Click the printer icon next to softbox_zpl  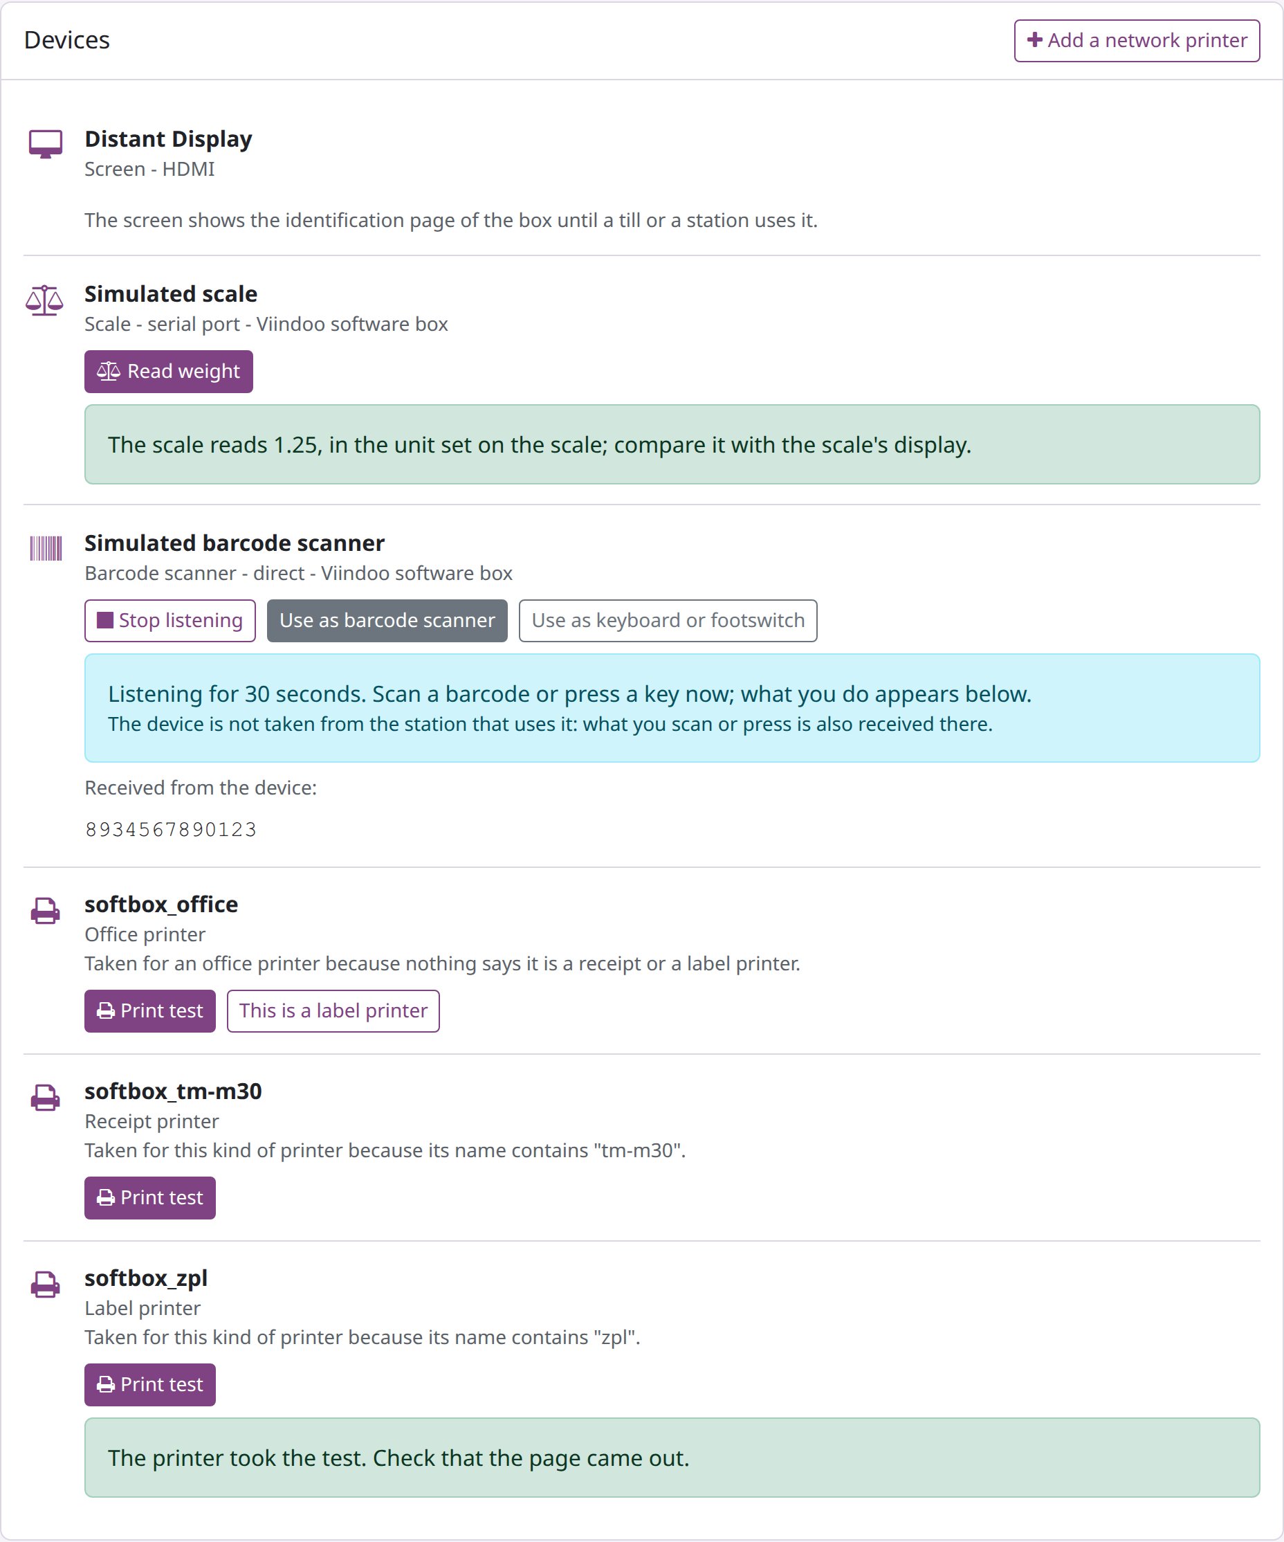46,1285
